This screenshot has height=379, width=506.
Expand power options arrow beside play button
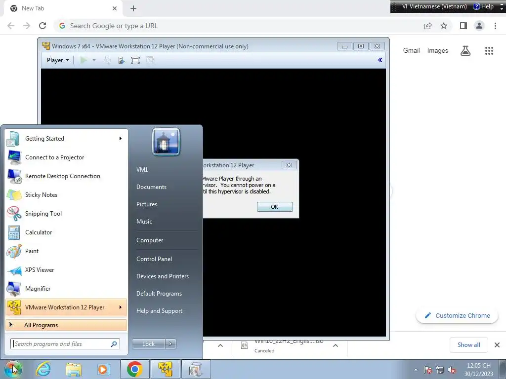click(x=94, y=60)
